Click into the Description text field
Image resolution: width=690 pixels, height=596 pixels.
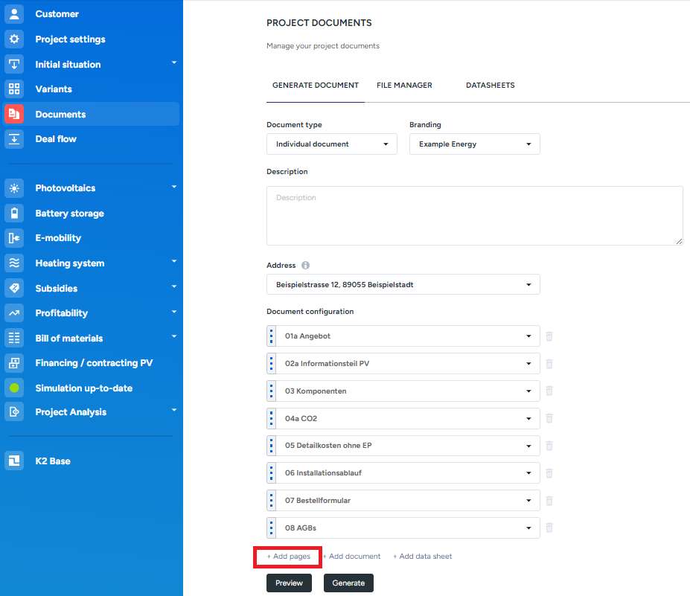pos(474,216)
